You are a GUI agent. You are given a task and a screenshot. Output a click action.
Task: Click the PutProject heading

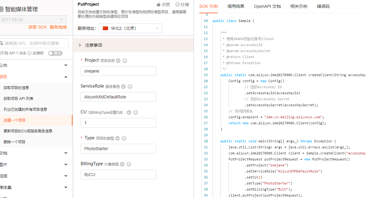click(x=88, y=4)
